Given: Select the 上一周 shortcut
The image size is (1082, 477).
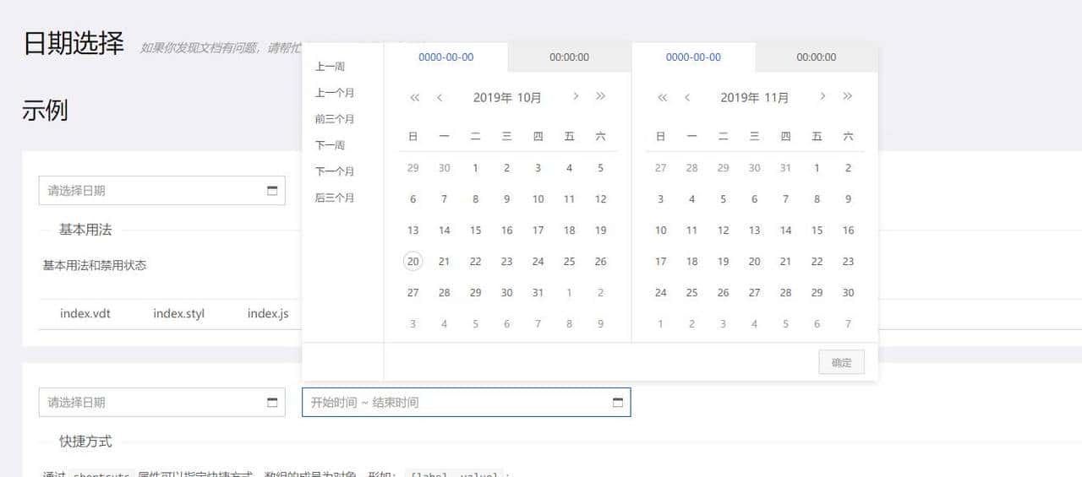Looking at the screenshot, I should point(330,67).
